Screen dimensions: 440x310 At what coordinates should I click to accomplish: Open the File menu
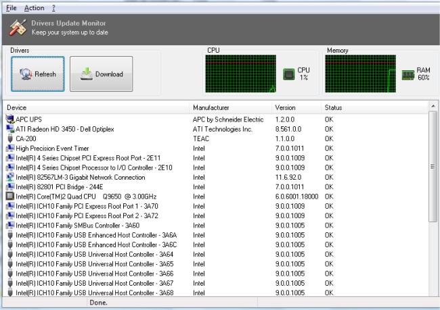pyautogui.click(x=12, y=8)
